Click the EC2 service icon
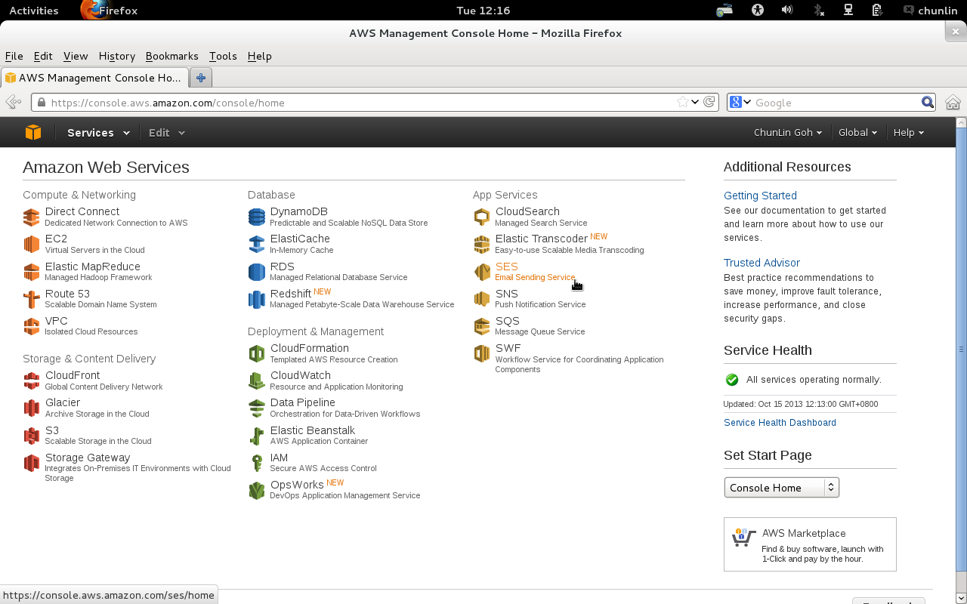 31,244
